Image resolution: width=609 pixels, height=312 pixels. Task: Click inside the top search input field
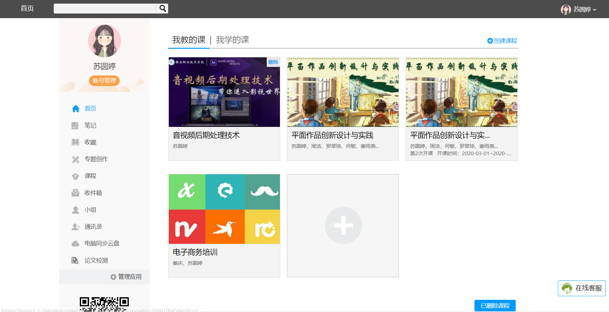tap(105, 9)
